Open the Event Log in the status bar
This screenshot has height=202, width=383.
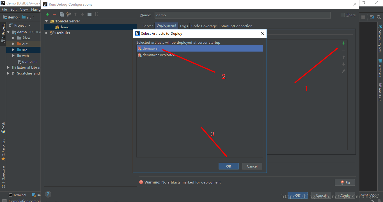click(367, 195)
